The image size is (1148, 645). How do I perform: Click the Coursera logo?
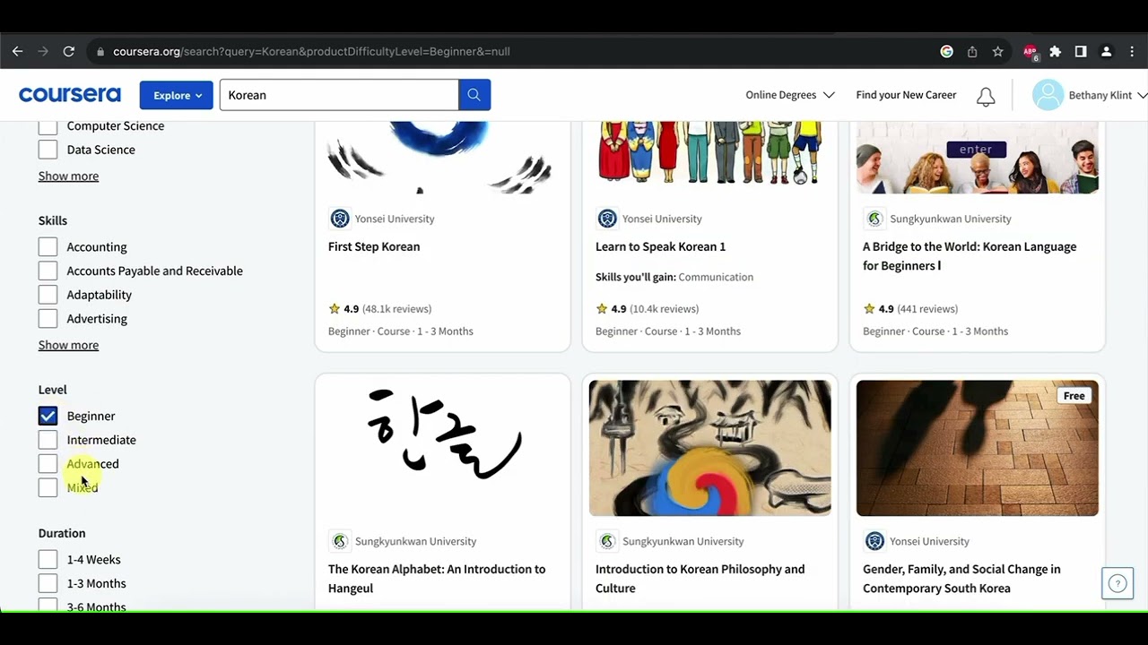69,95
